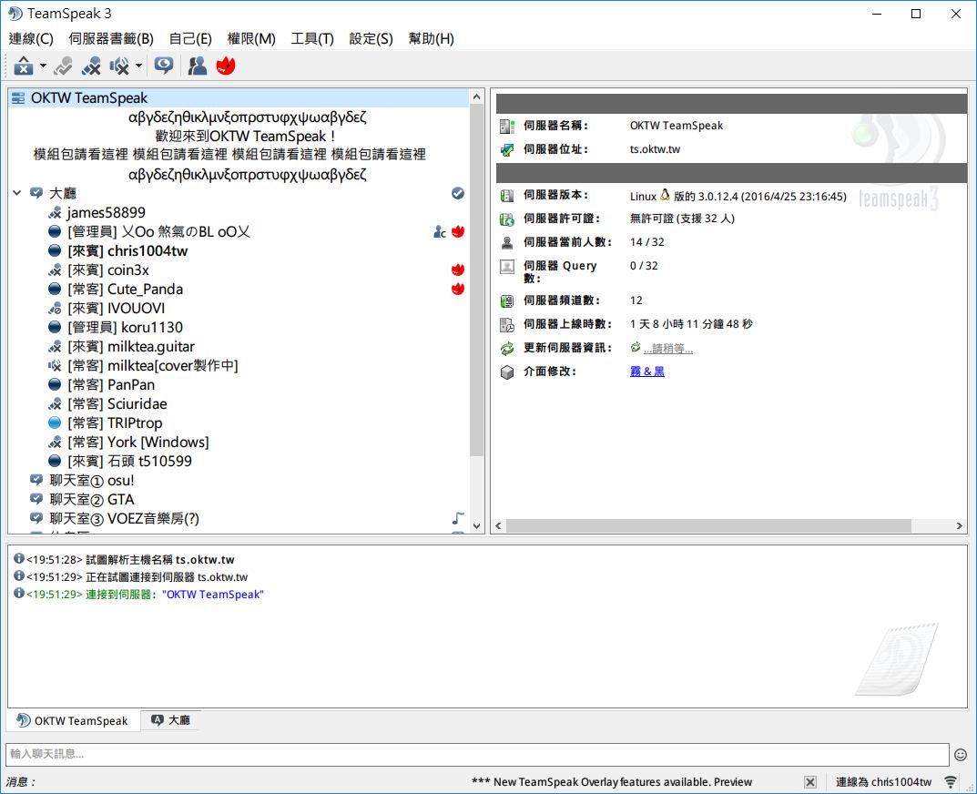Switch to the 大廳 chat tab

[170, 720]
